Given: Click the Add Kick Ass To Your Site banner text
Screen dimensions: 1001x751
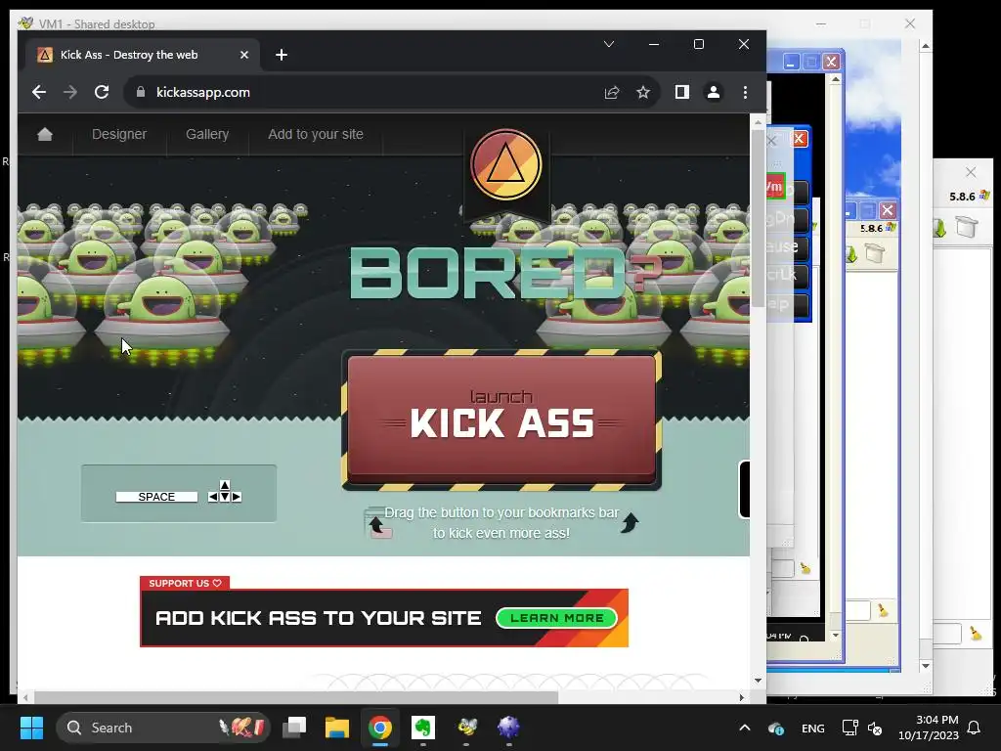Looking at the screenshot, I should pos(318,618).
